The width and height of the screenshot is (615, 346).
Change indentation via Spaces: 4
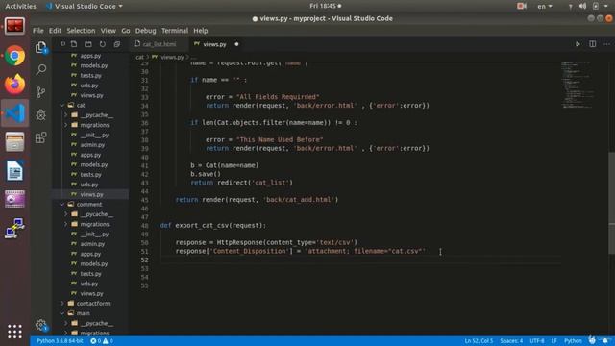511,341
